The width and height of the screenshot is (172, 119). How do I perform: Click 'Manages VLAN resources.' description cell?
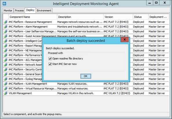72,84
